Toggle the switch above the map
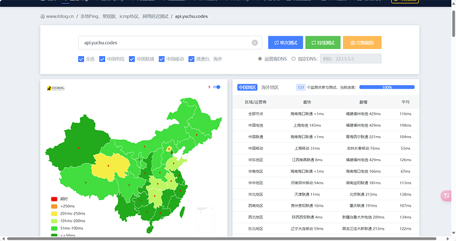The width and height of the screenshot is (456, 241). pos(217,87)
